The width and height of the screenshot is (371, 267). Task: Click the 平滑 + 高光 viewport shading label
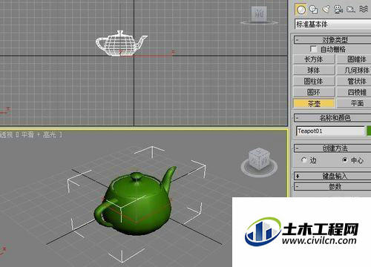[x=39, y=135]
